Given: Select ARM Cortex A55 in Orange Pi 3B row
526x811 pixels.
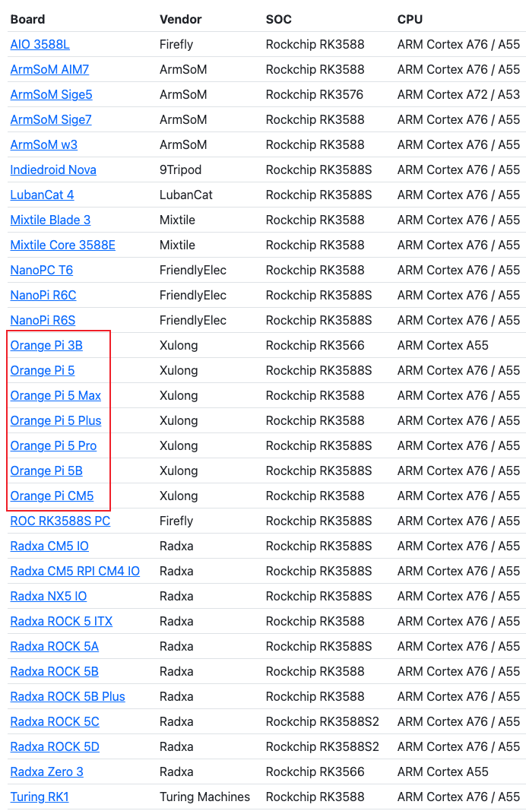Looking at the screenshot, I should point(442,346).
